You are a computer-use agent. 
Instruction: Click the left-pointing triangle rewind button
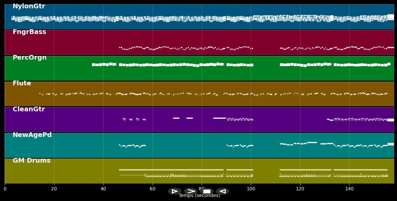pyautogui.click(x=223, y=191)
